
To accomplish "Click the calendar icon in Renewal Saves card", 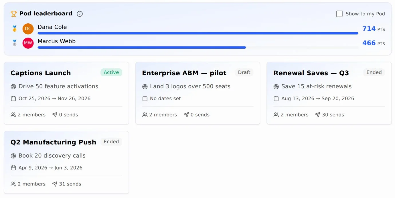I will [276, 99].
